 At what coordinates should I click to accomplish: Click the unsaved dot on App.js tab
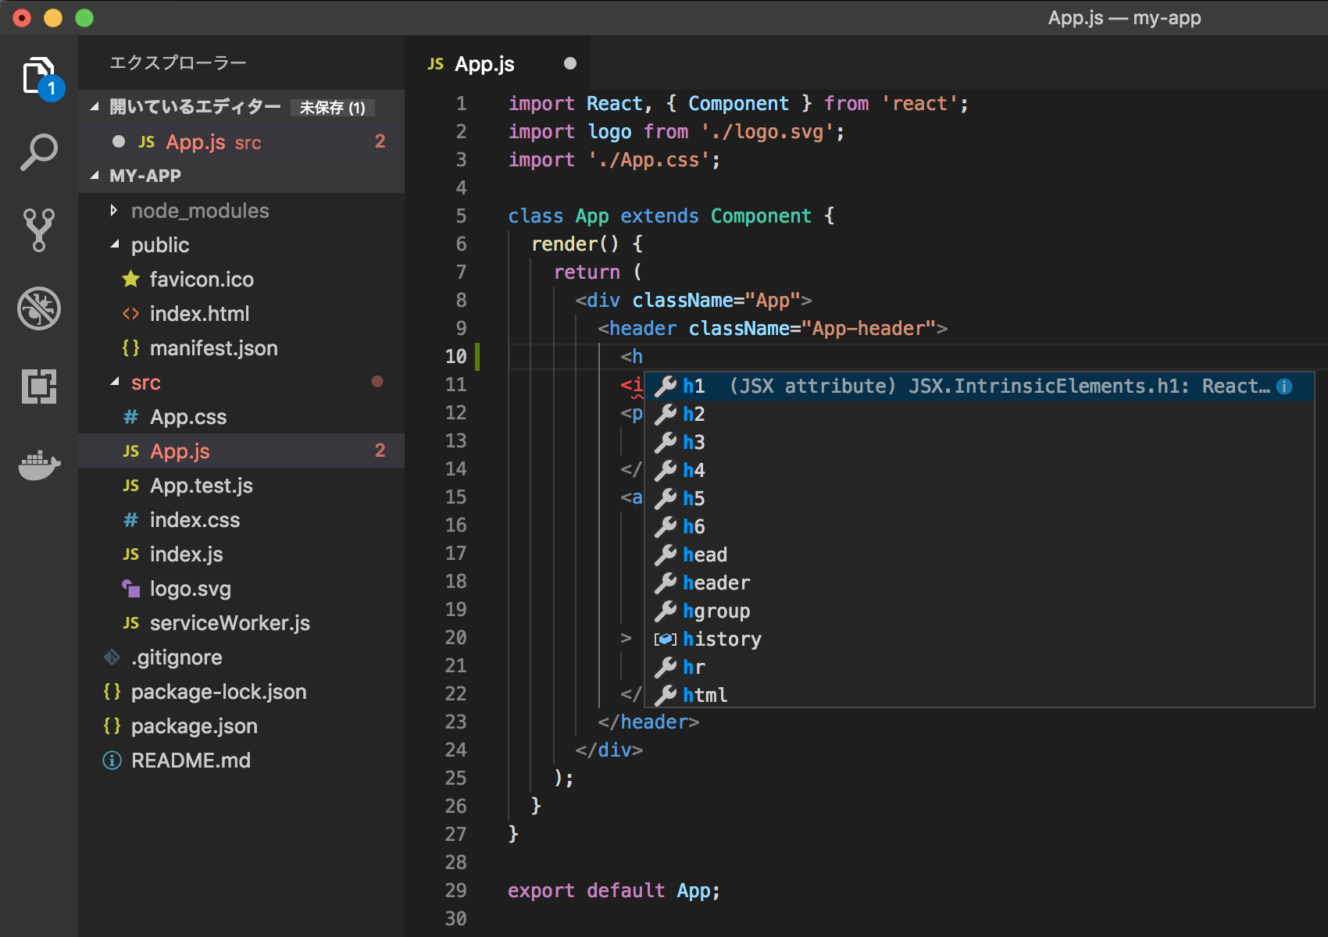(569, 63)
